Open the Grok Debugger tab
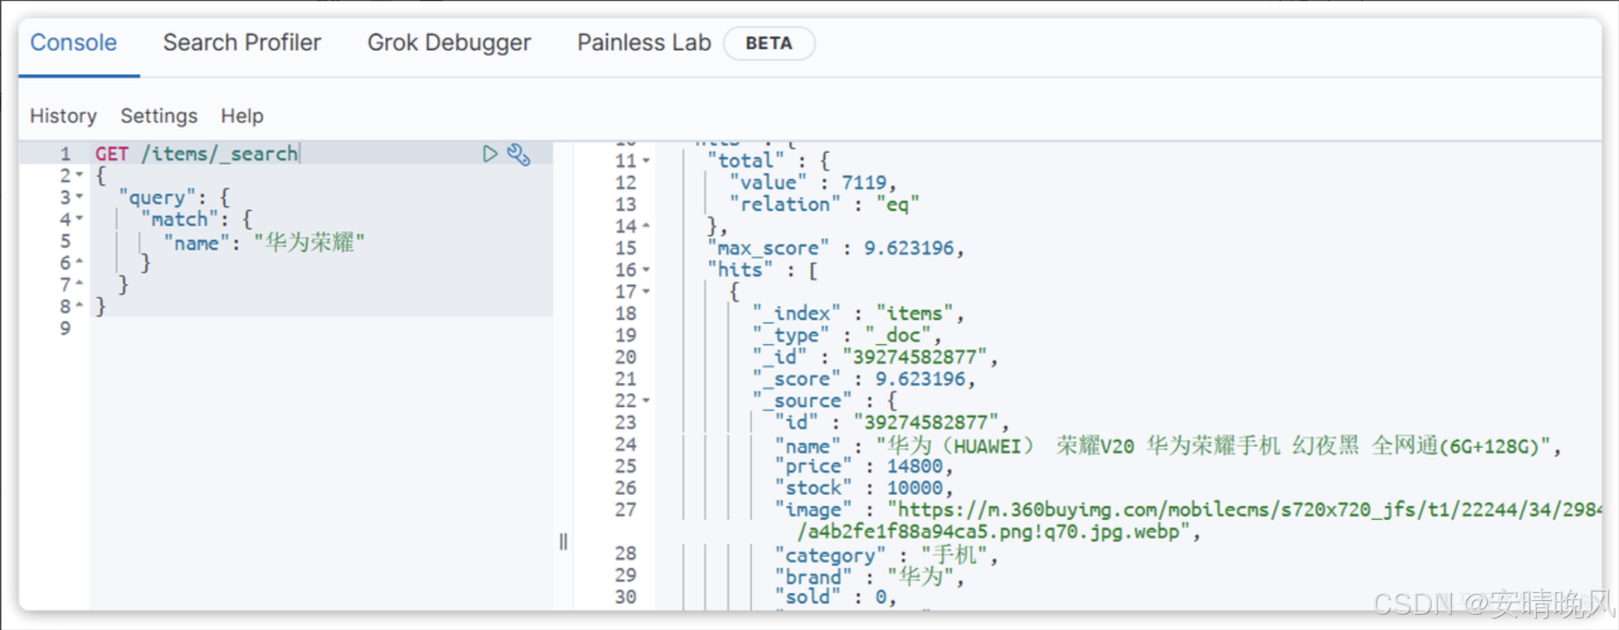1619x630 pixels. coord(449,43)
